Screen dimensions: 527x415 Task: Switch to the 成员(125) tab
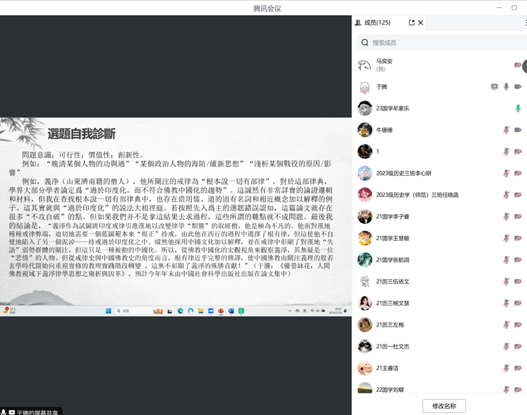376,23
